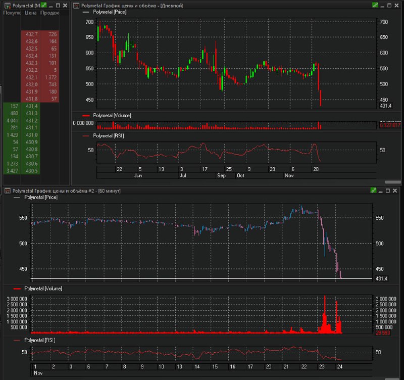
Task: Toggle the green link icon in order book window
Action: [44, 5]
